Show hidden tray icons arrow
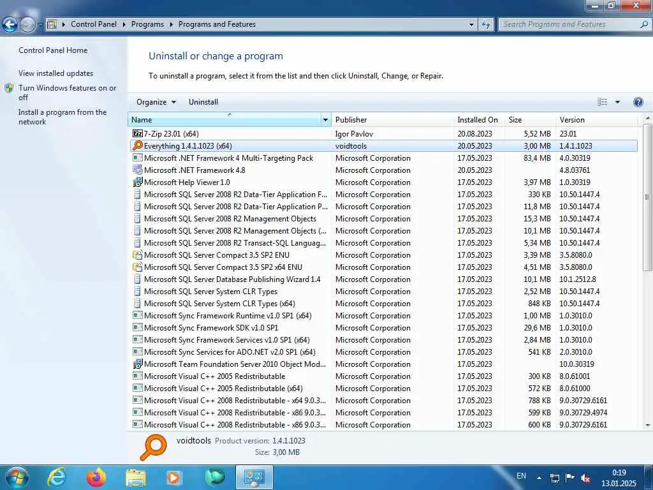The height and width of the screenshot is (490, 653). 539,478
